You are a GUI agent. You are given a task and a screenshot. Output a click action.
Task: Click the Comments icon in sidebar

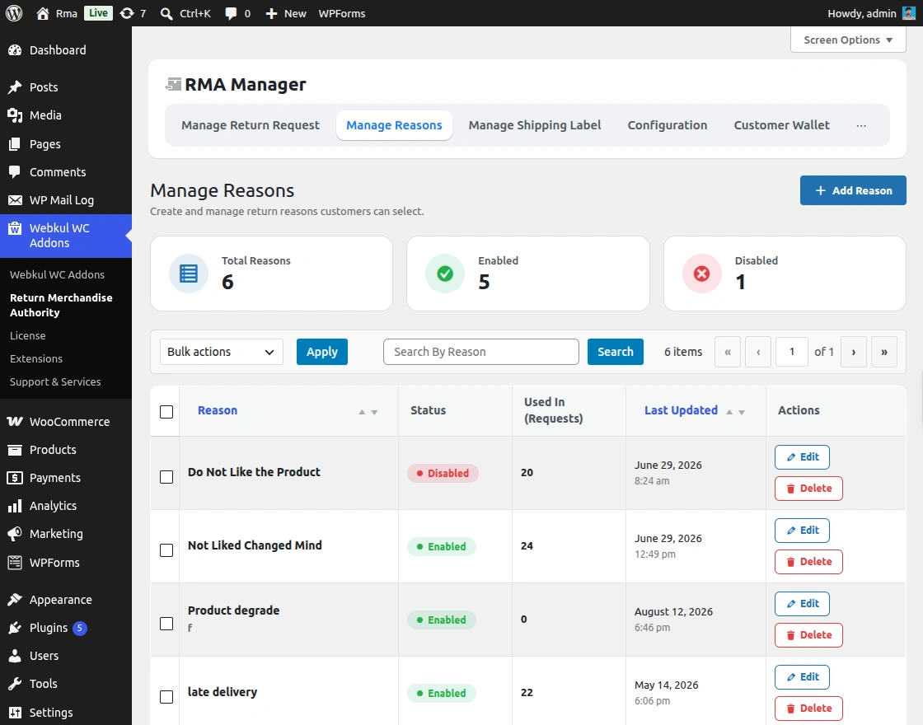pos(15,172)
